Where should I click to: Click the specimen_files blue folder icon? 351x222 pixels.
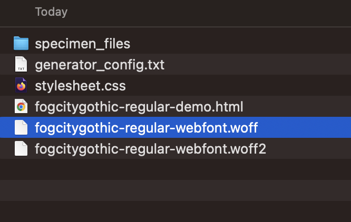pos(21,43)
